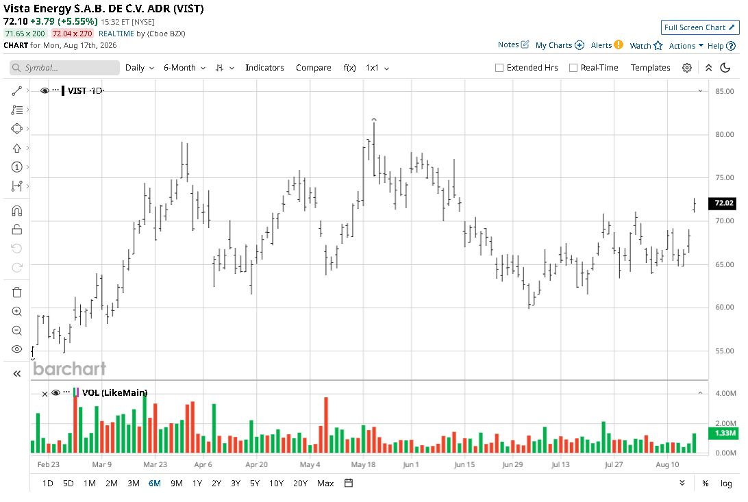Expand the trend line tool submenu arrow

point(28,90)
